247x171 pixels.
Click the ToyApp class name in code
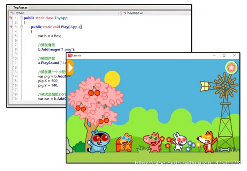[x=61, y=18]
